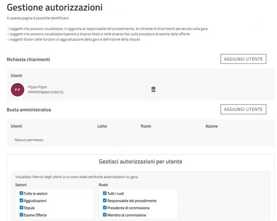Deselect Presidente di commissione checkbox
Viewport: 277px width, 221px height.
105,208
